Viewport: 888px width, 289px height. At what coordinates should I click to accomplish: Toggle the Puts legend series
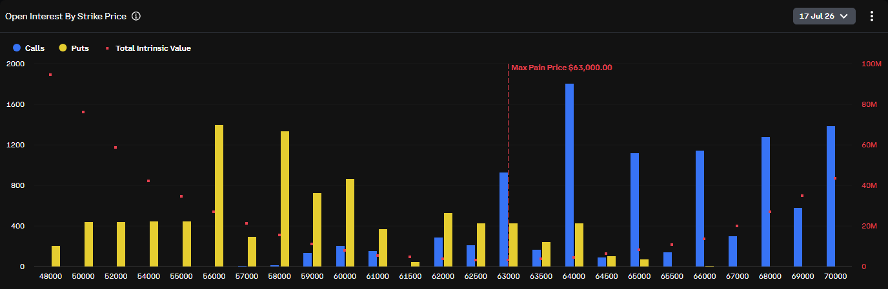point(74,48)
